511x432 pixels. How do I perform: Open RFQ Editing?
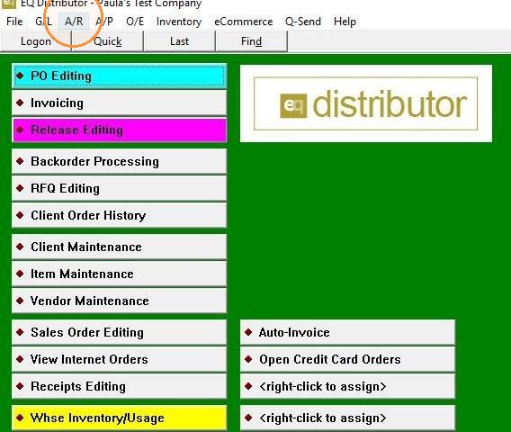coord(119,188)
